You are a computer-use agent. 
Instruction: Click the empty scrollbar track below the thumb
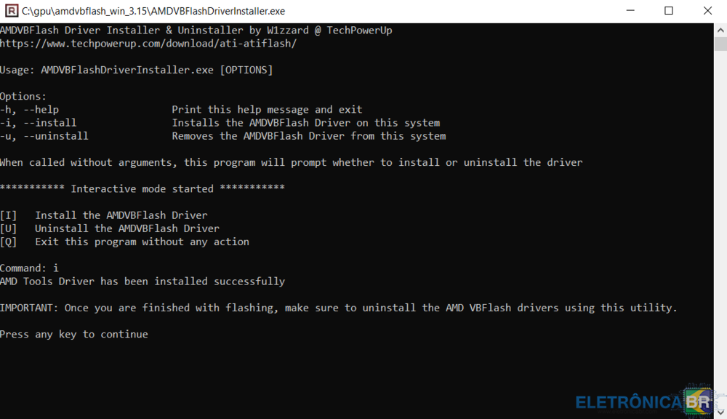pos(720,218)
